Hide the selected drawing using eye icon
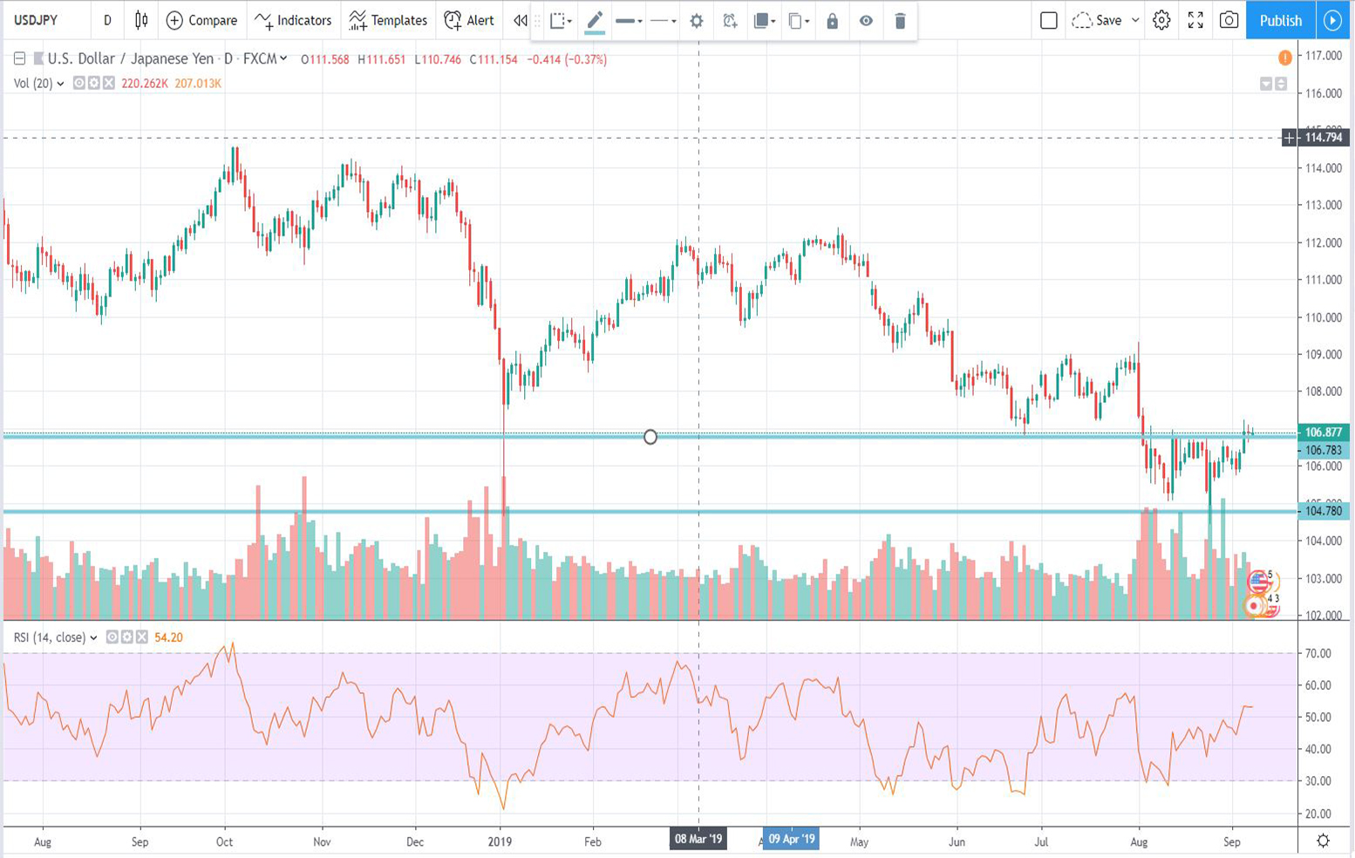1355x858 pixels. coord(866,21)
